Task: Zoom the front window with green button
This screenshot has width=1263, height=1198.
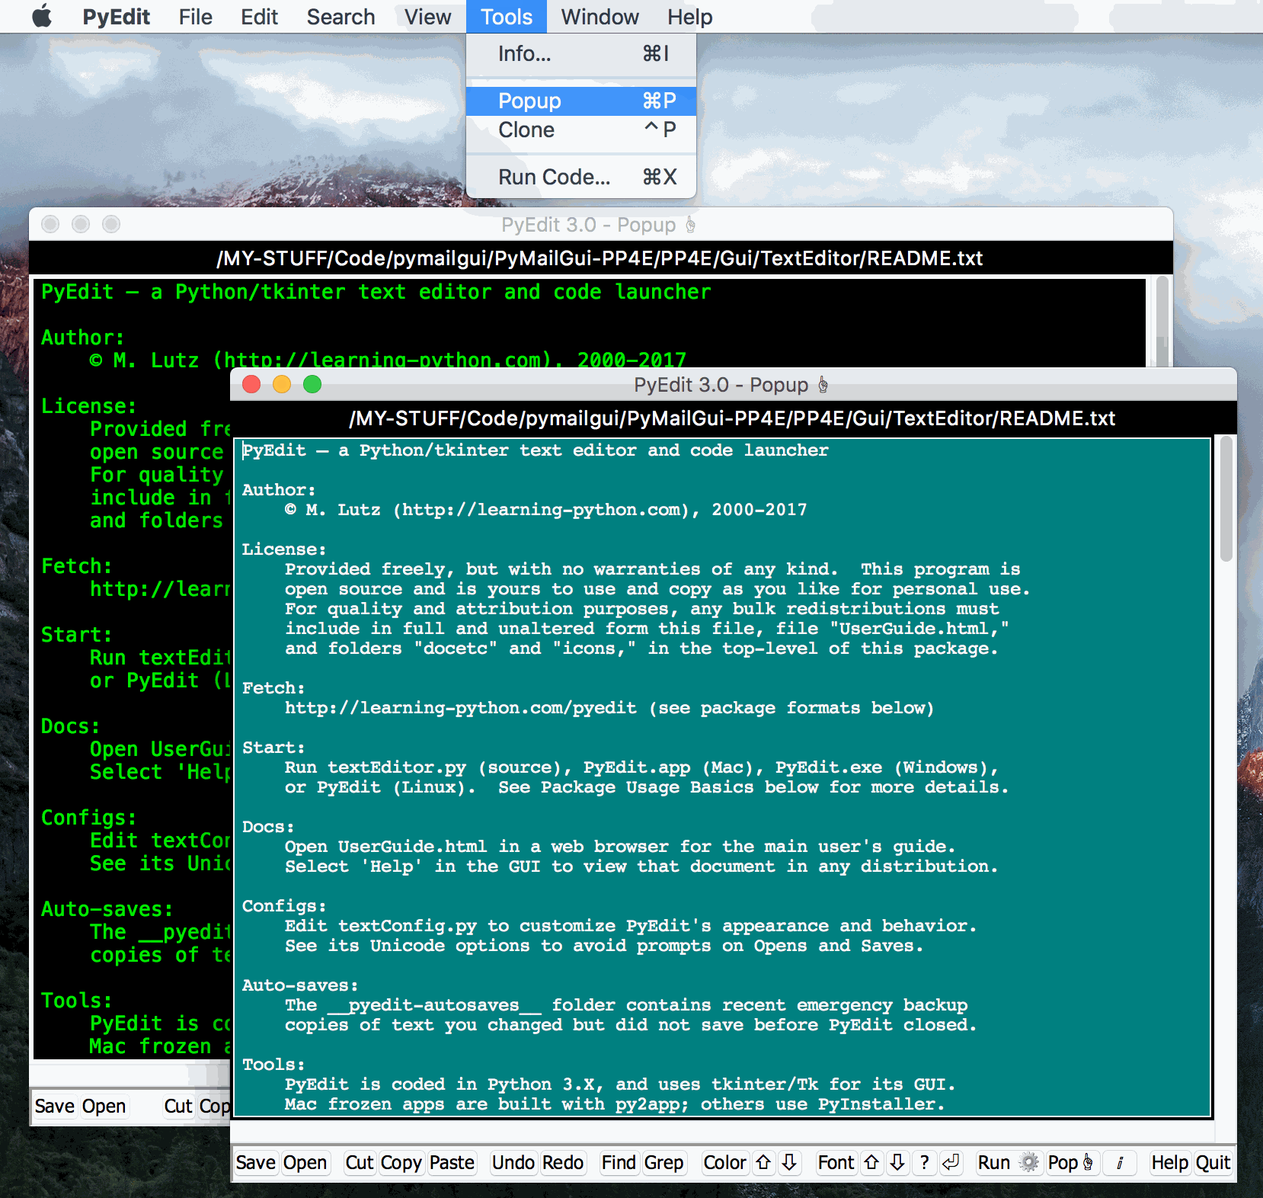Action: click(312, 384)
